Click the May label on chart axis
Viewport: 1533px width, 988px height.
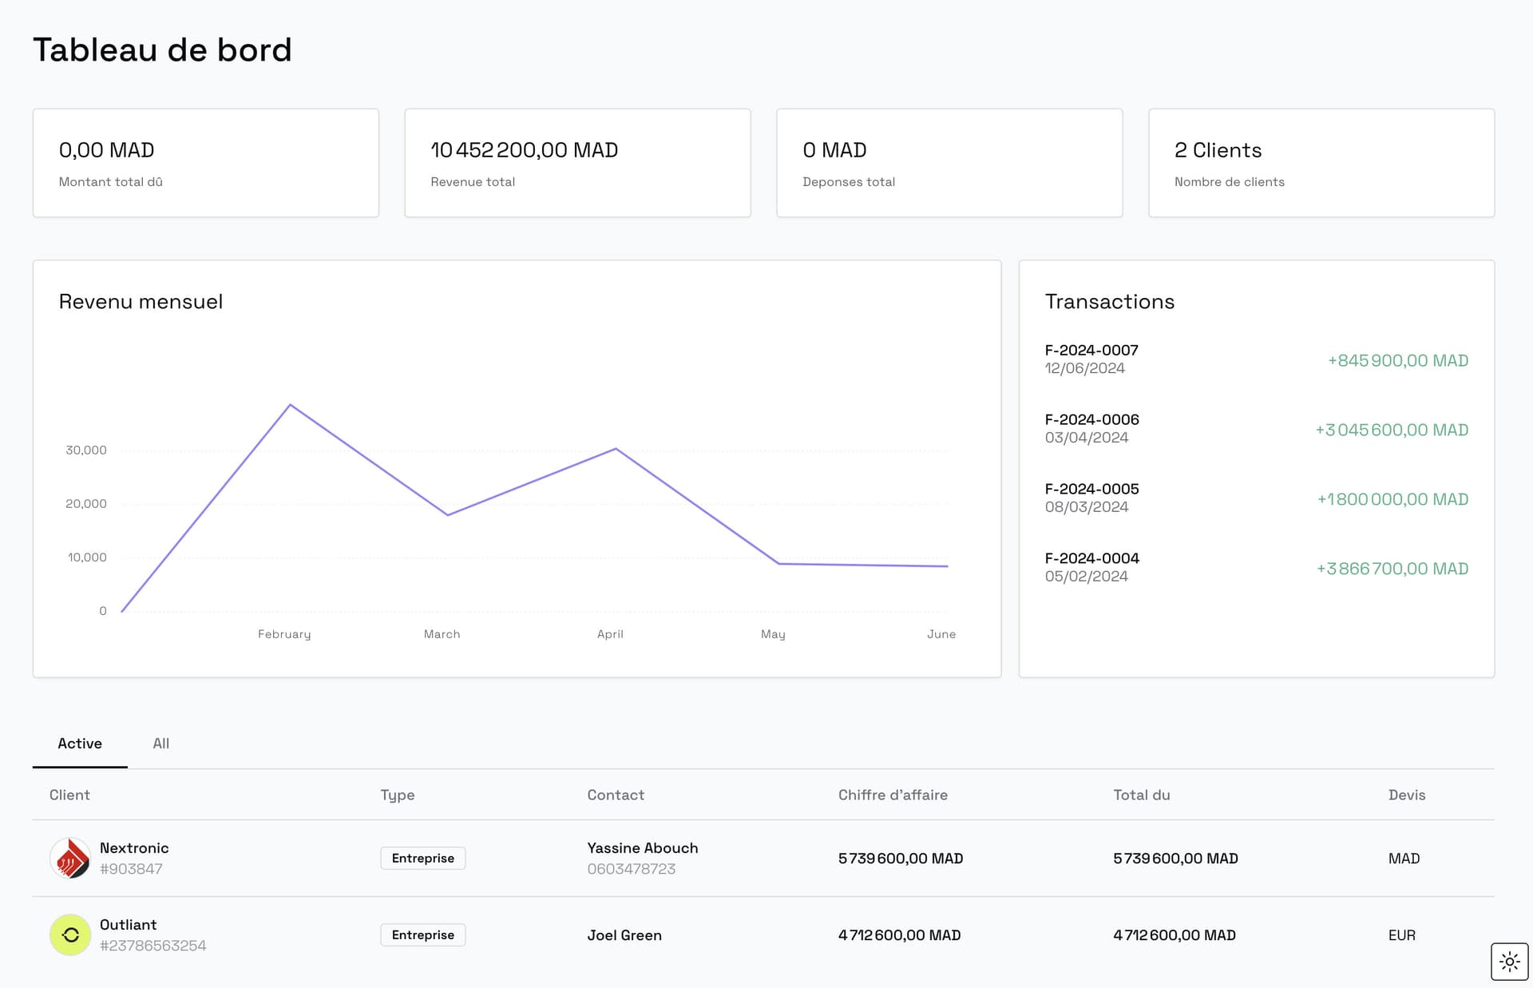tap(773, 634)
